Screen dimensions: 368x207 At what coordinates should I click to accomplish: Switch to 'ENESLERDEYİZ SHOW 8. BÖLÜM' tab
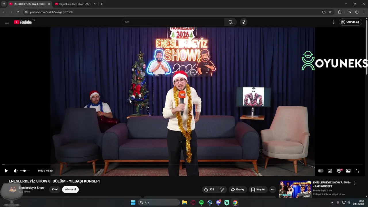point(30,4)
